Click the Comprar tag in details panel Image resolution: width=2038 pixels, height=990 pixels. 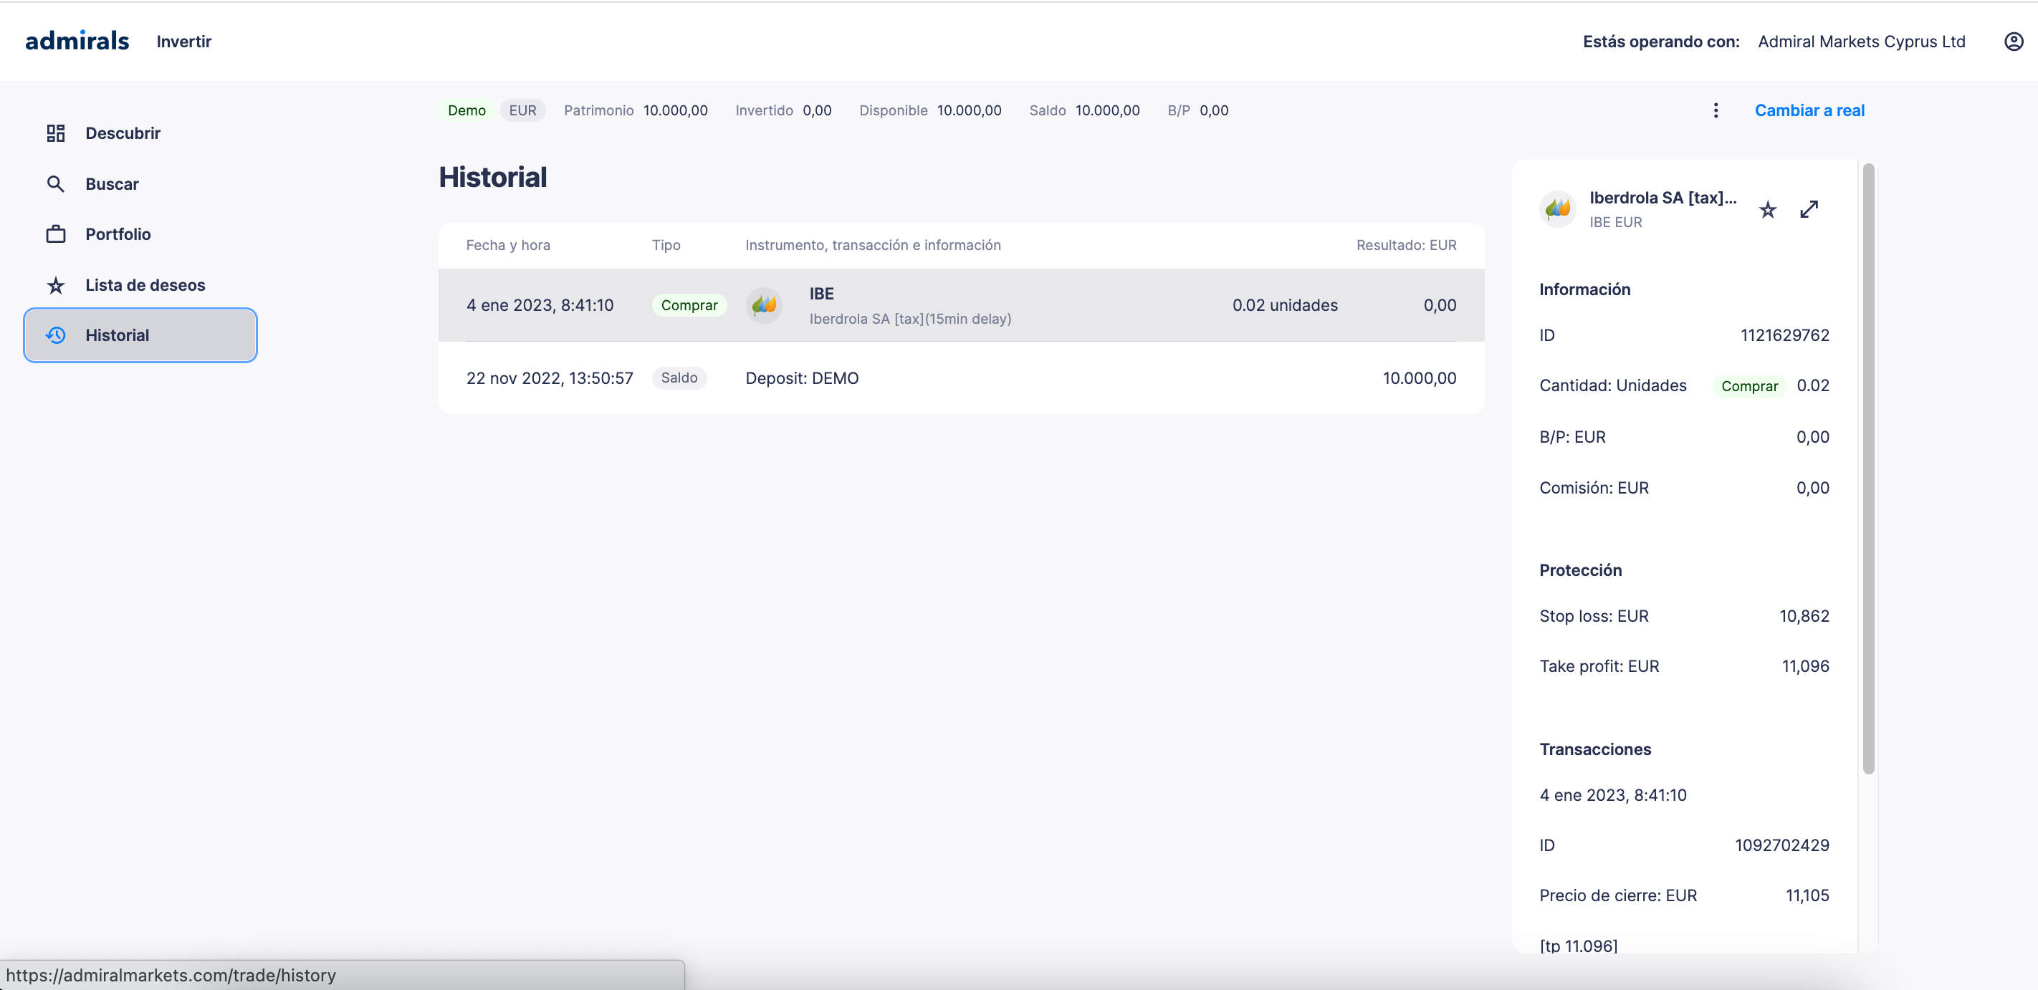[1749, 386]
